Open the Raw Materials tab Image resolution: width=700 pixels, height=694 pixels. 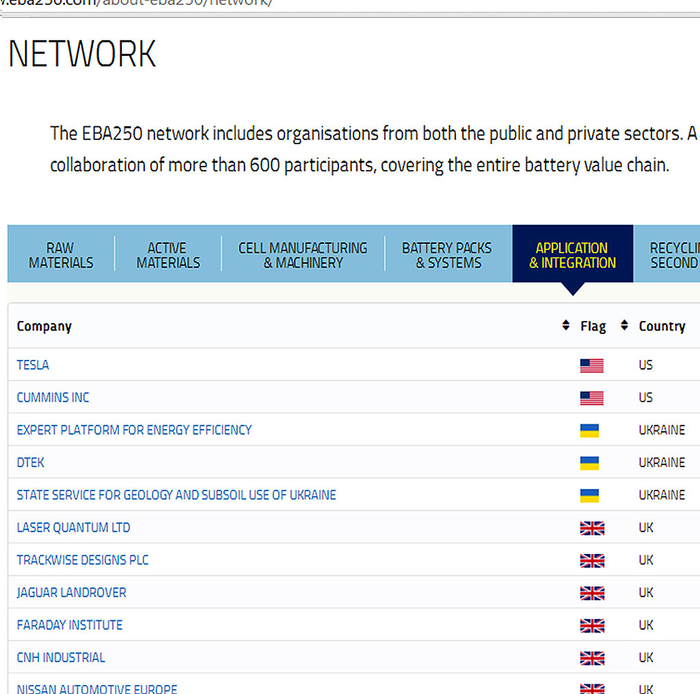pos(61,255)
